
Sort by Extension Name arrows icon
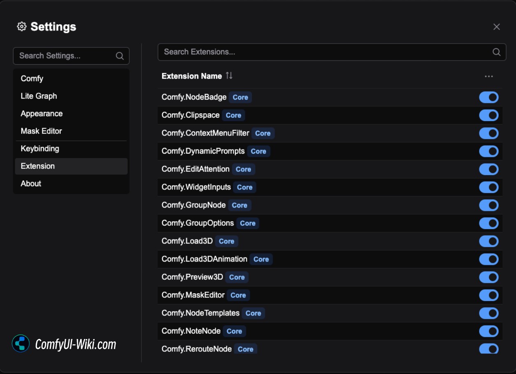(x=229, y=76)
